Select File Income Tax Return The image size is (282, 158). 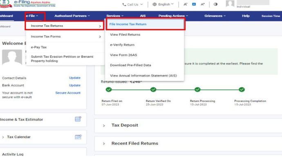[145, 24]
